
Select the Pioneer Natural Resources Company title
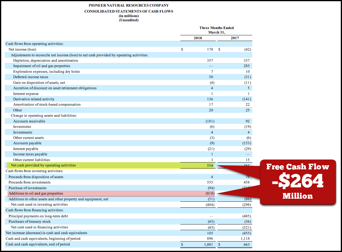(x=129, y=5)
